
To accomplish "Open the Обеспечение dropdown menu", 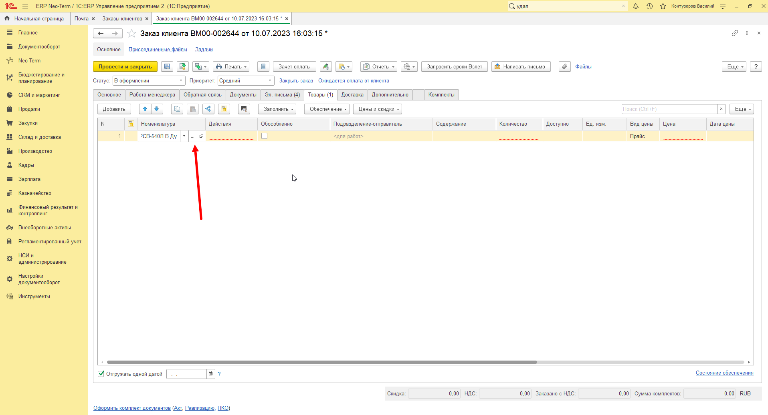I will 327,109.
